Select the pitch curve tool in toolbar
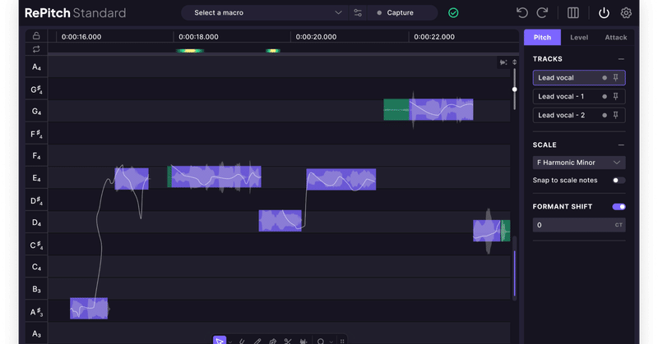This screenshot has height=344, width=658. coord(242,341)
